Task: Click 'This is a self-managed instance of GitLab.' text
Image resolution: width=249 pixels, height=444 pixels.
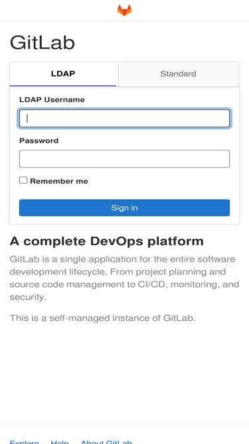Action: coord(102,318)
